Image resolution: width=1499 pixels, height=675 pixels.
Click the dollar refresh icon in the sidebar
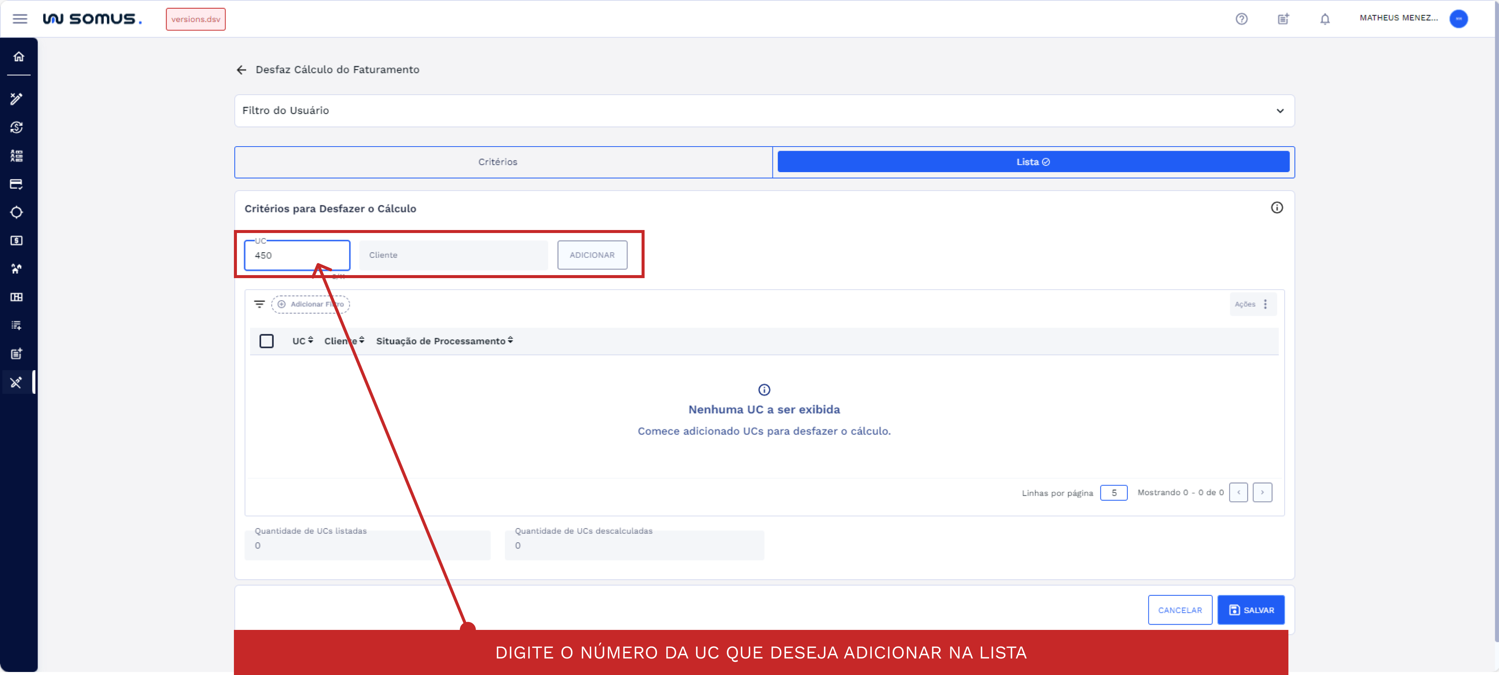[17, 127]
